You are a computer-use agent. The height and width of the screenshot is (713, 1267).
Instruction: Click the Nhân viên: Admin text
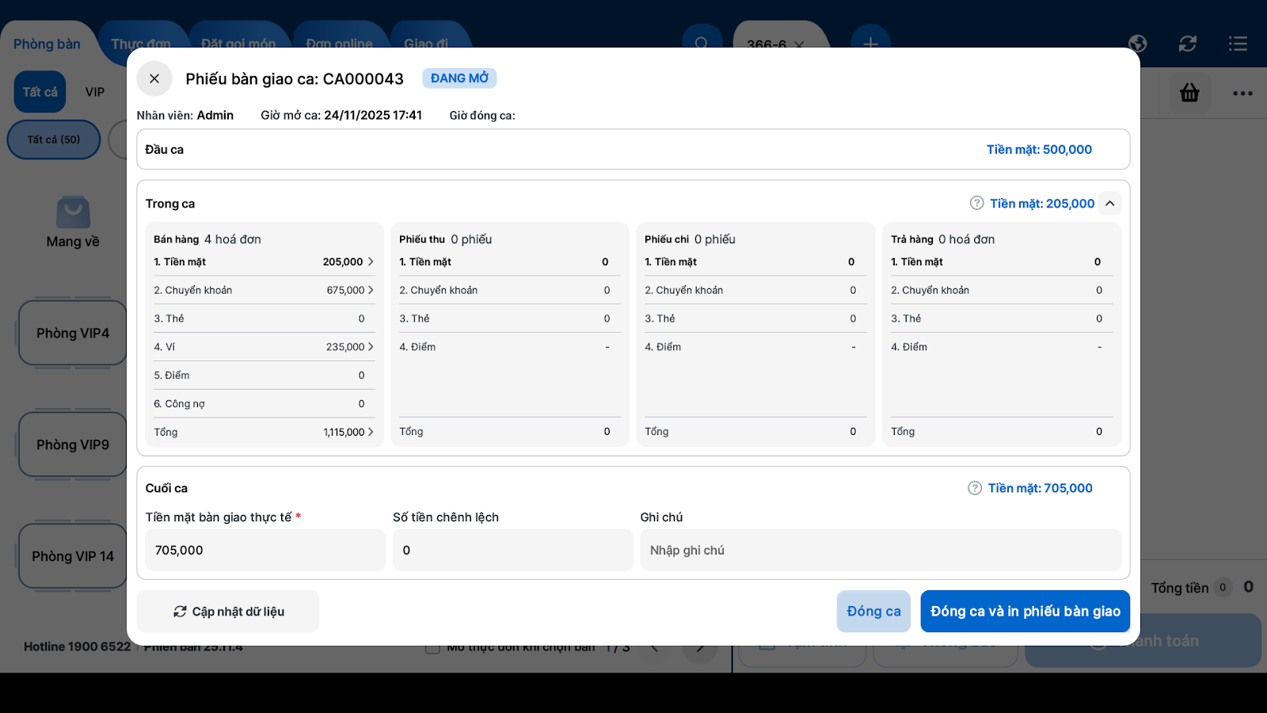point(185,116)
